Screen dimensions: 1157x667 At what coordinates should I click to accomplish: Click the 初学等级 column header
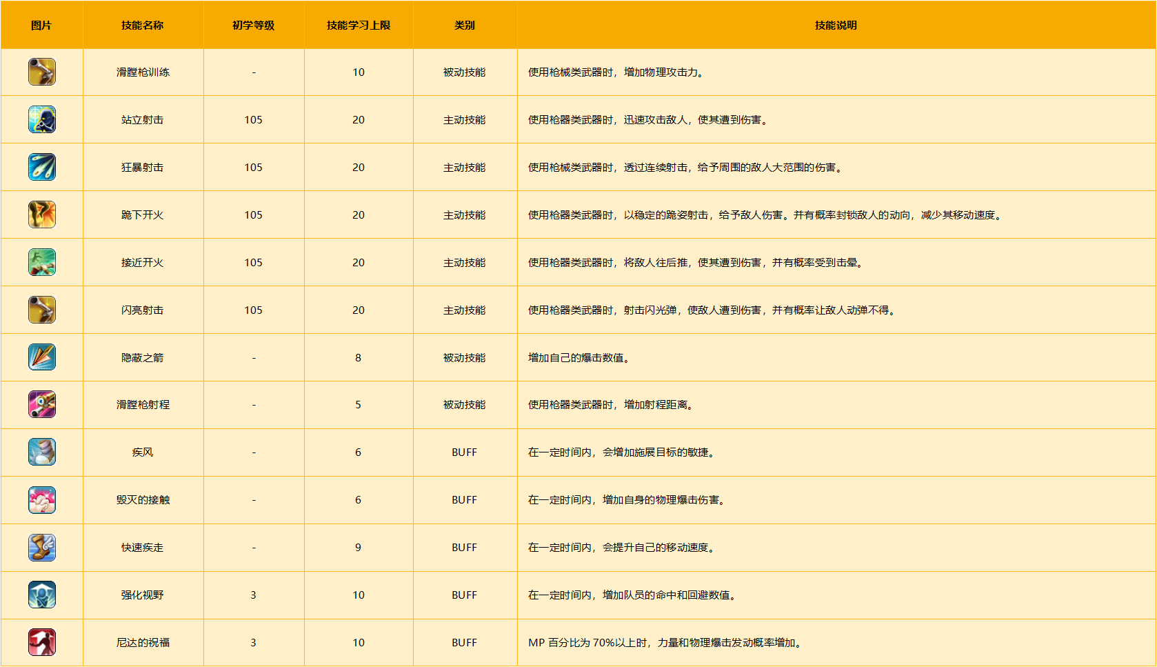[253, 26]
